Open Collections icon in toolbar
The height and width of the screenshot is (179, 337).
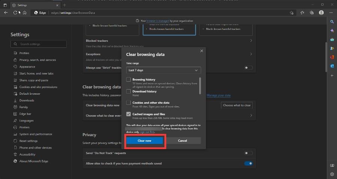pyautogui.click(x=312, y=13)
